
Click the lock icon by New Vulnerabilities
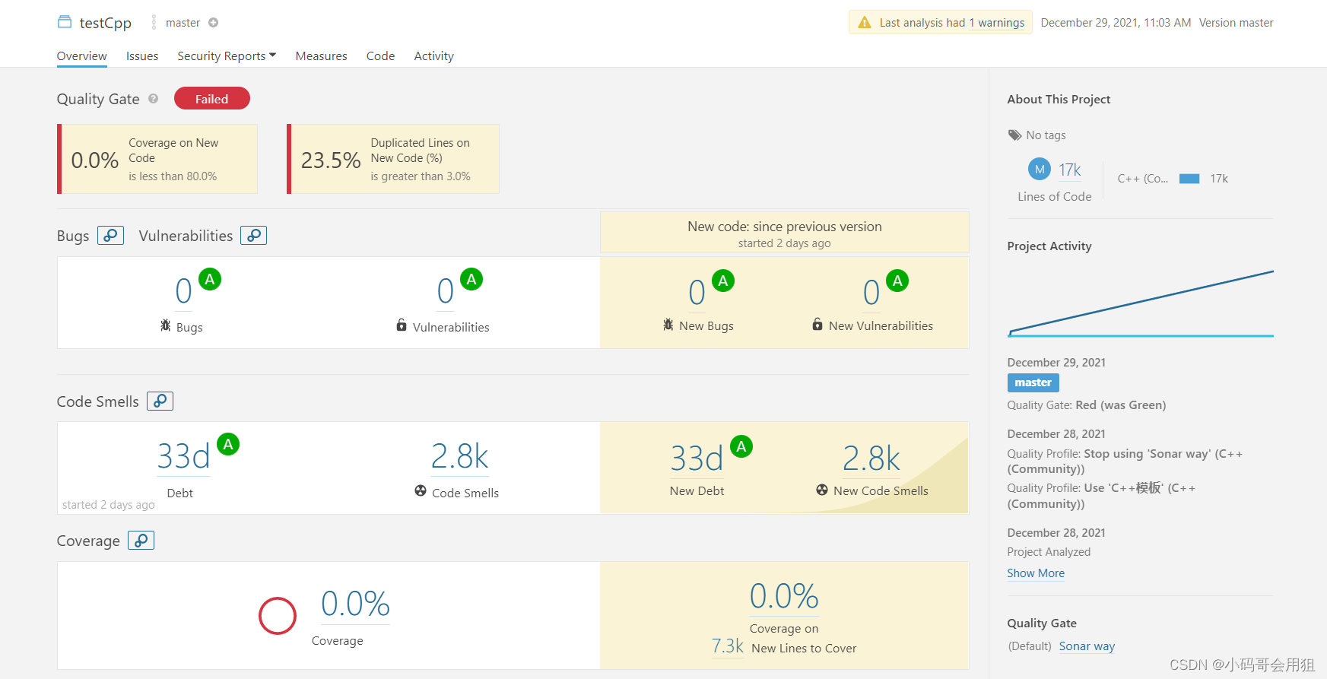click(817, 324)
